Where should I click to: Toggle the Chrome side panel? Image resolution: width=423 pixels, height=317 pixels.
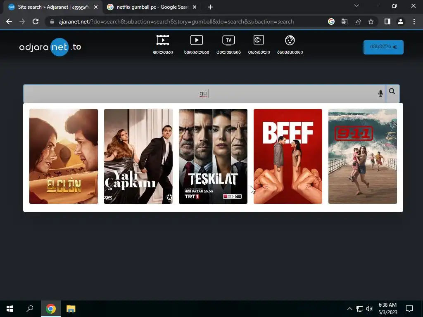coord(387,21)
